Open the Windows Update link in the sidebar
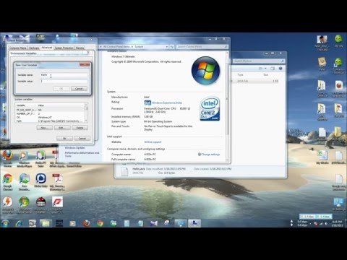Image resolution: width=347 pixels, height=260 pixels. point(74,148)
